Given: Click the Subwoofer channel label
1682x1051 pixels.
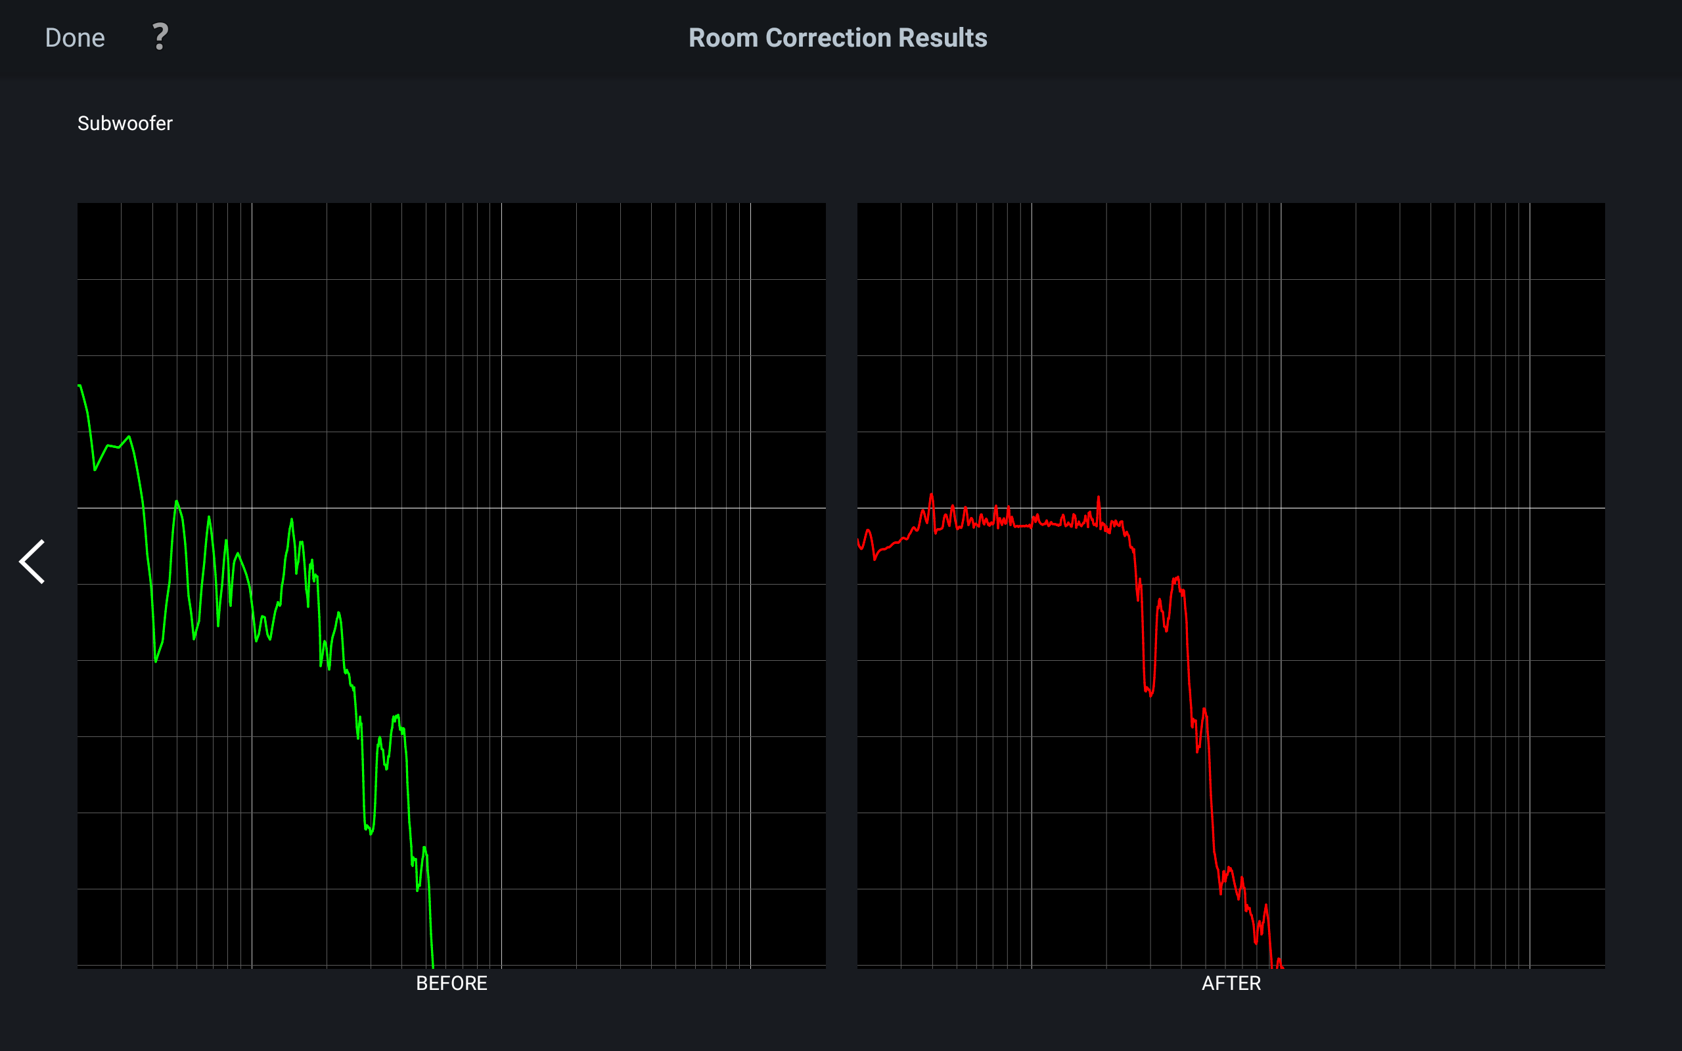Looking at the screenshot, I should pos(124,123).
